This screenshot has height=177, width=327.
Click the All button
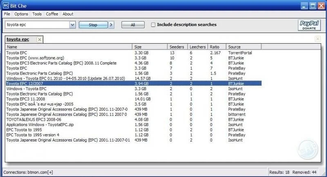133,25
